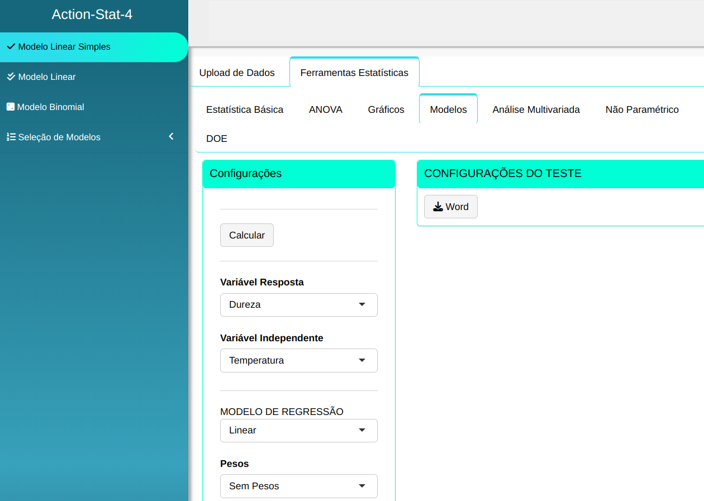This screenshot has width=704, height=501.
Task: Click the double-check icon beside Modelo Linear
Action: tap(11, 77)
